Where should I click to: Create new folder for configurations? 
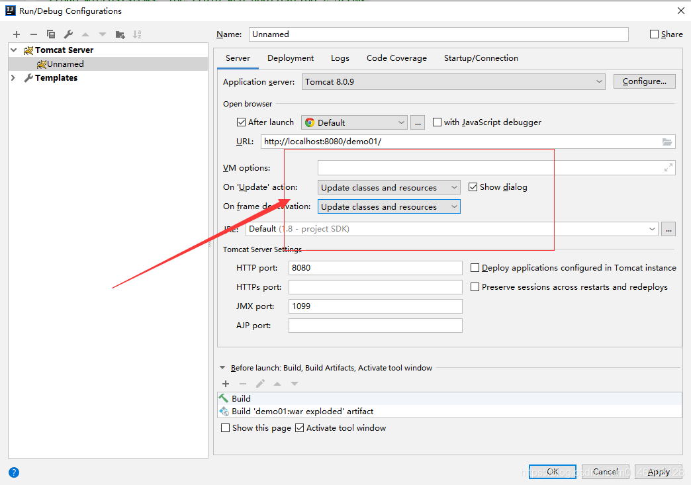tap(120, 34)
